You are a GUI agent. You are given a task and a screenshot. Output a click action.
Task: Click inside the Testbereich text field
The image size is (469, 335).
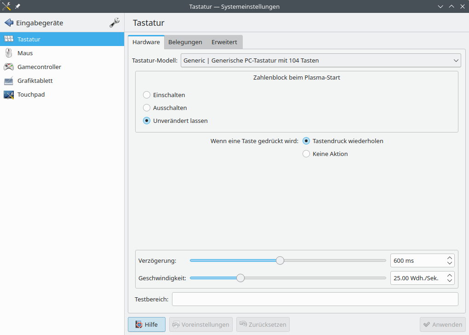[315, 299]
